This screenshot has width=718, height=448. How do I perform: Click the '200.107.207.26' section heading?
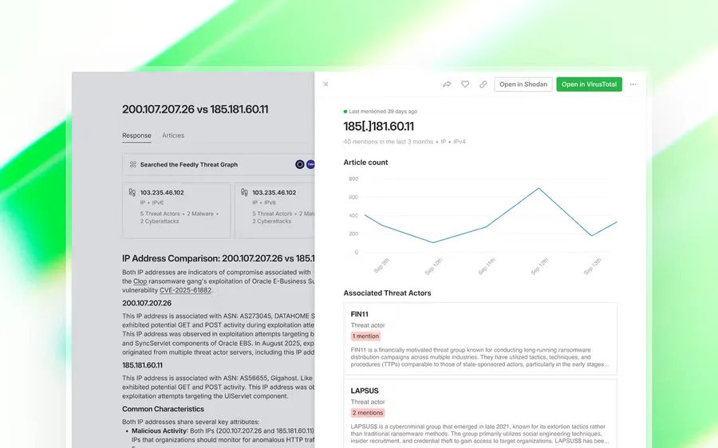(147, 303)
